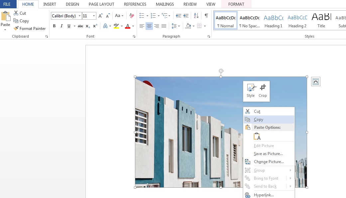Switch to the VIEW tab

point(211,4)
